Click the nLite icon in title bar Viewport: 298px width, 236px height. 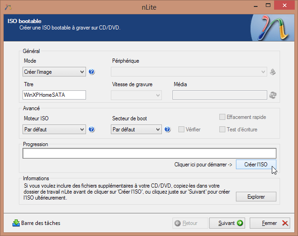coord(8,7)
